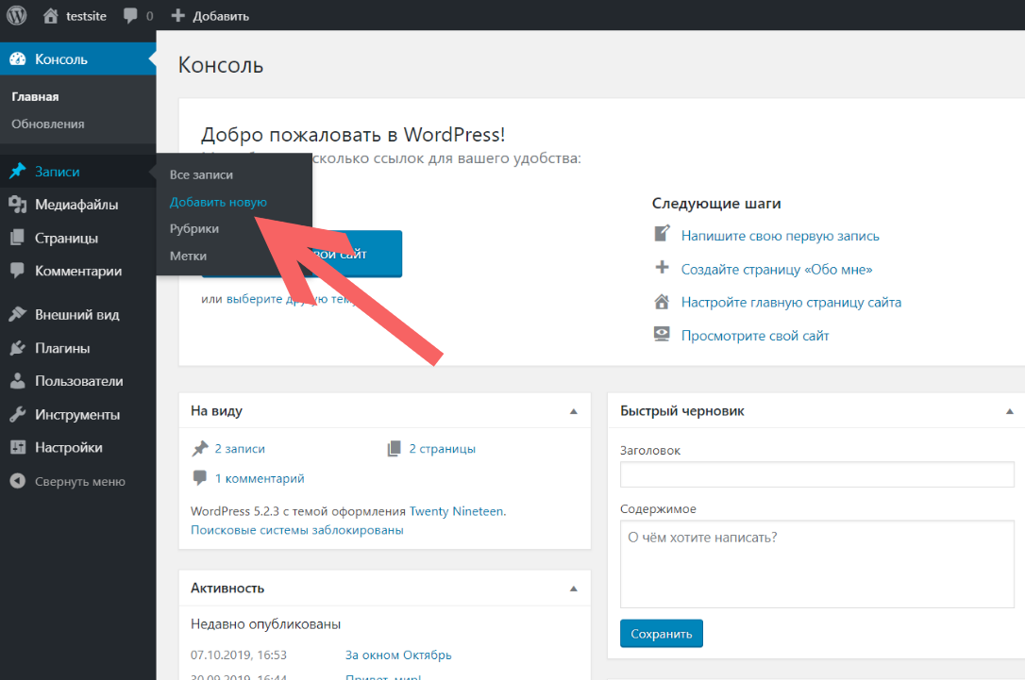Click the WordPress logo icon

point(16,15)
